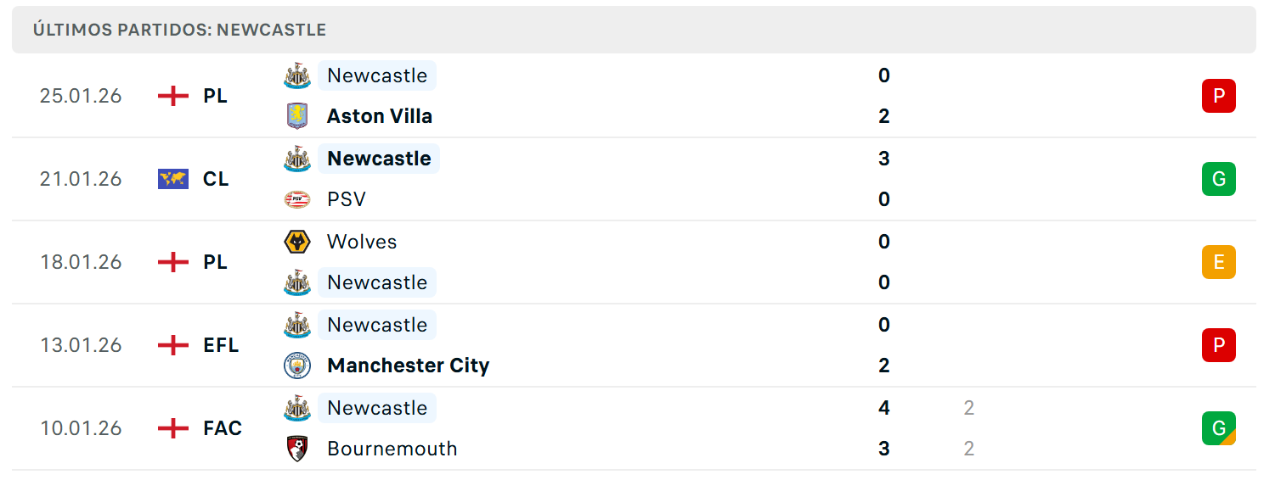The height and width of the screenshot is (480, 1275).
Task: Click the PSV club logo
Action: pos(296,199)
